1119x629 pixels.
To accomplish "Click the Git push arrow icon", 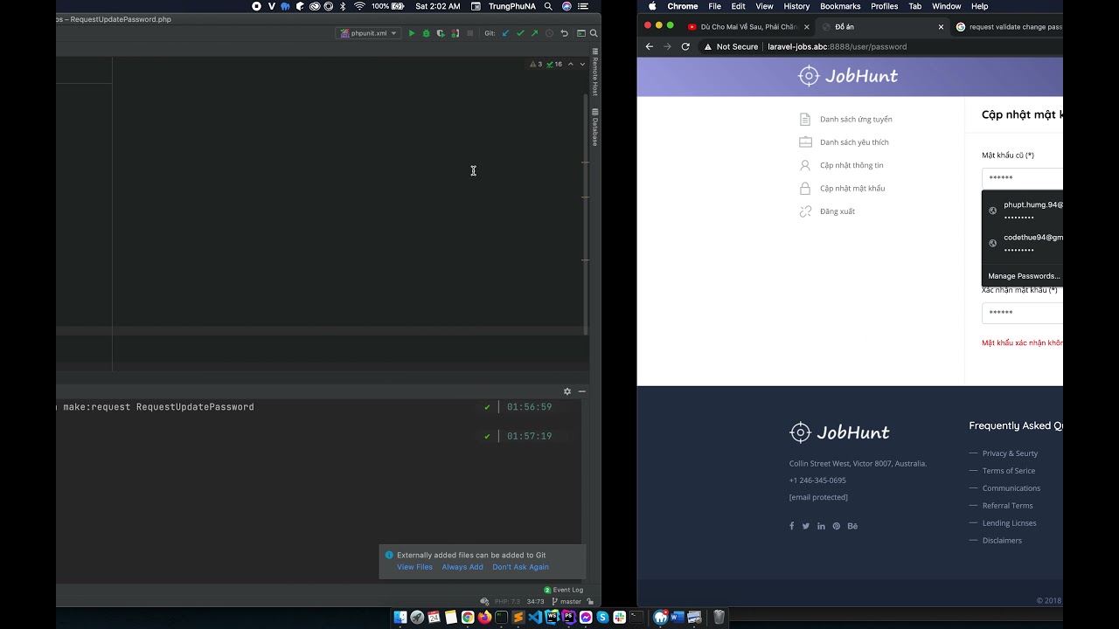I will 534,33.
